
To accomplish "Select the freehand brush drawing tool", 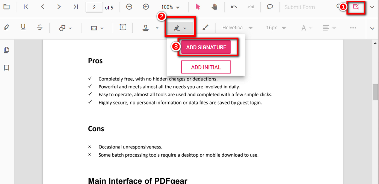I will click(x=206, y=28).
